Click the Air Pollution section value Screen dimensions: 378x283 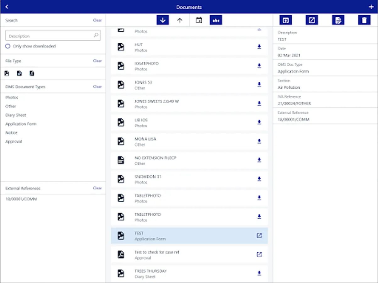[x=289, y=87]
